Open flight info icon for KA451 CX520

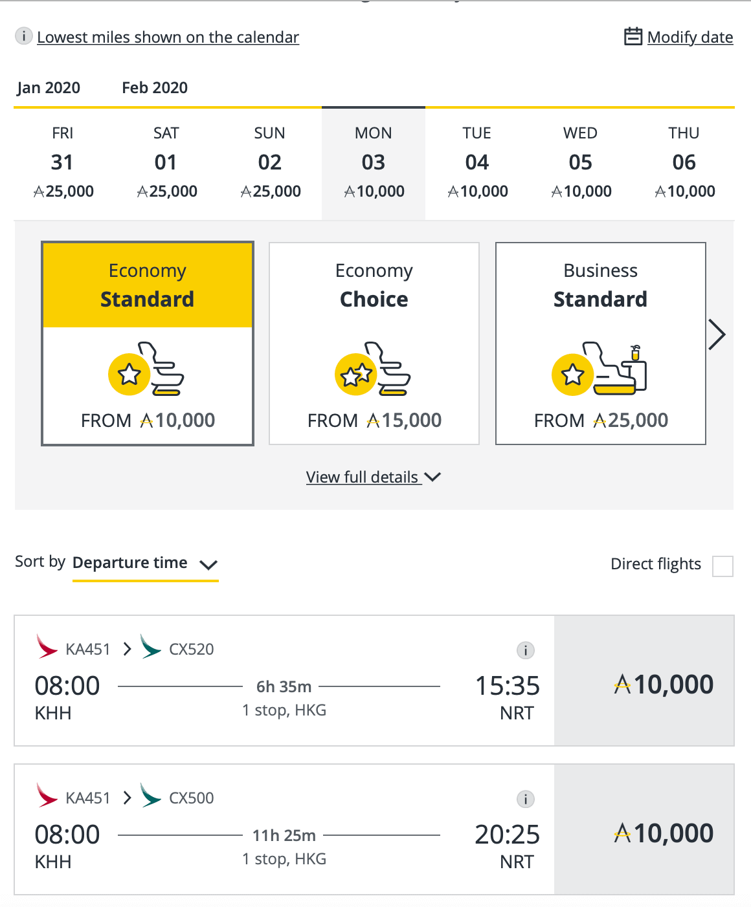pyautogui.click(x=525, y=650)
